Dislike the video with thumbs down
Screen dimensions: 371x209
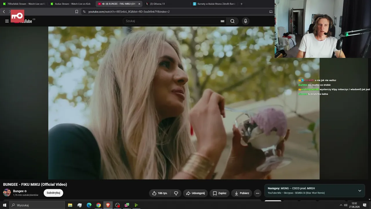point(176,193)
